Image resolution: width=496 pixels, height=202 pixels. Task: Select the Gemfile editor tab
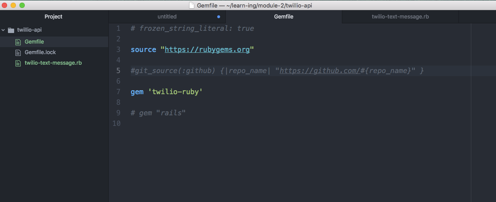[284, 17]
